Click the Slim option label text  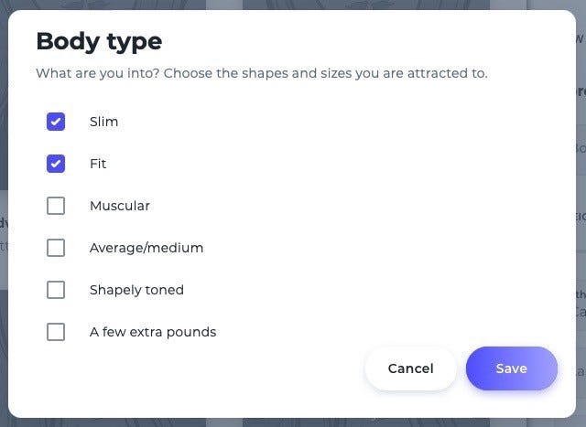click(103, 122)
